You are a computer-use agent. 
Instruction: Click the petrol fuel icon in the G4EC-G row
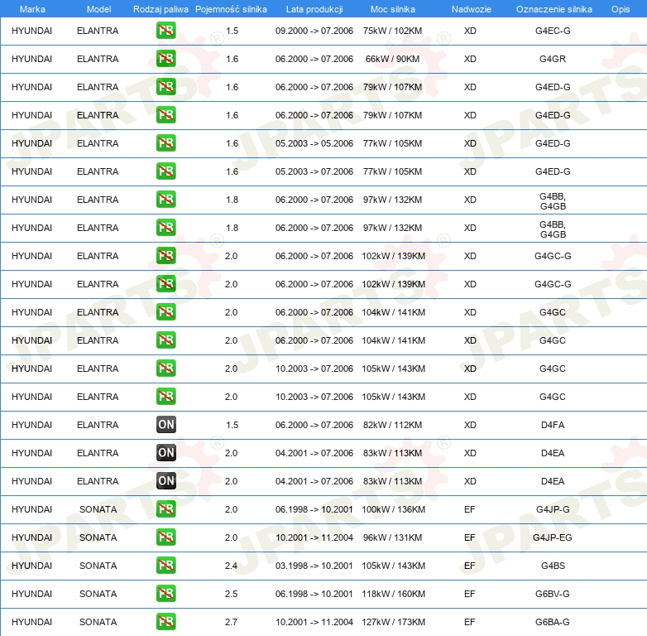coord(165,31)
